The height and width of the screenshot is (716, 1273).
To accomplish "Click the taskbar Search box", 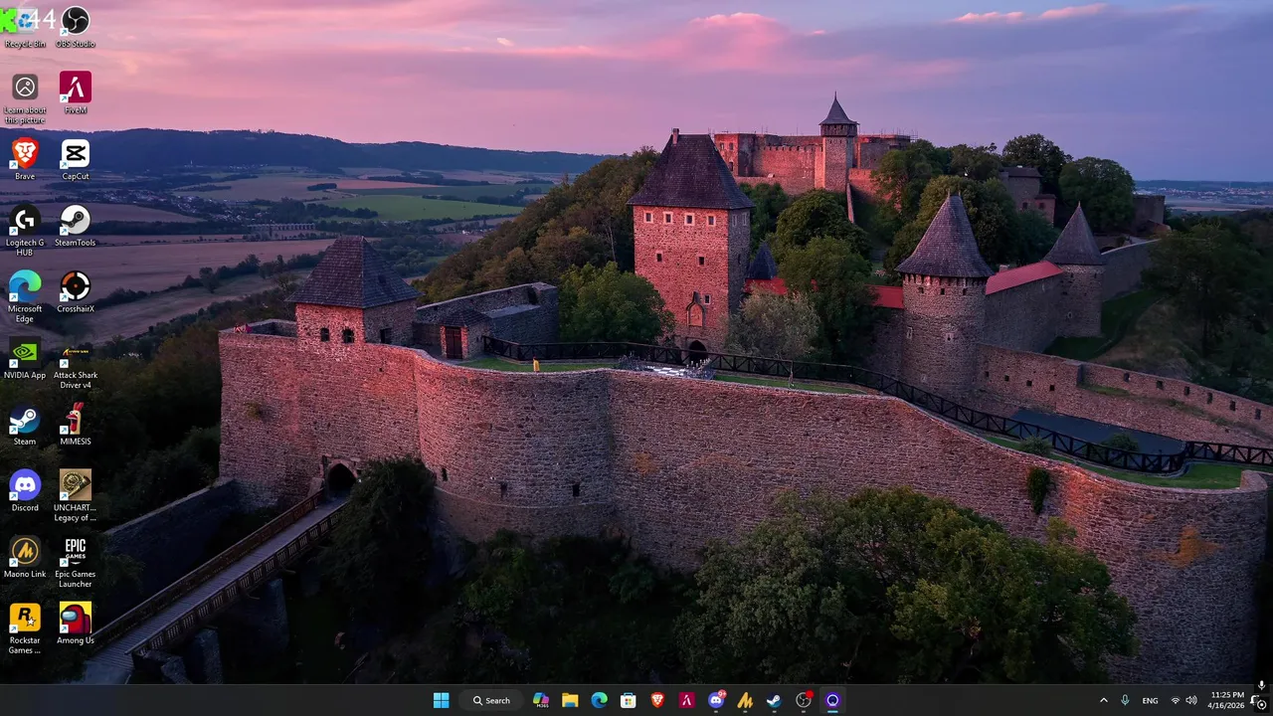I will coord(491,700).
